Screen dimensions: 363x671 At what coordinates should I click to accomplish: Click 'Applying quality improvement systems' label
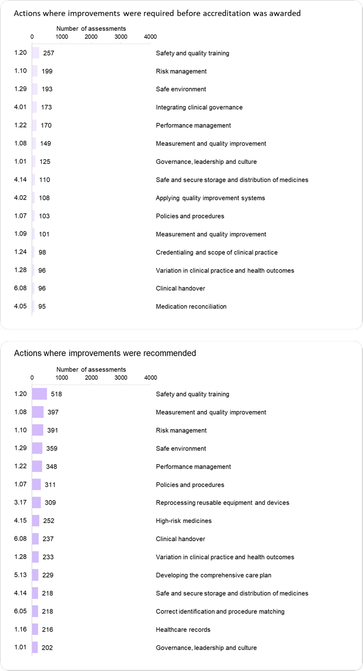point(210,198)
